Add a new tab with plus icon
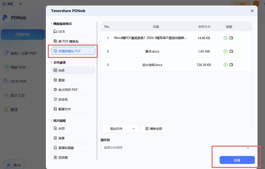This screenshot has height=169, width=265. pyautogui.click(x=20, y=4)
